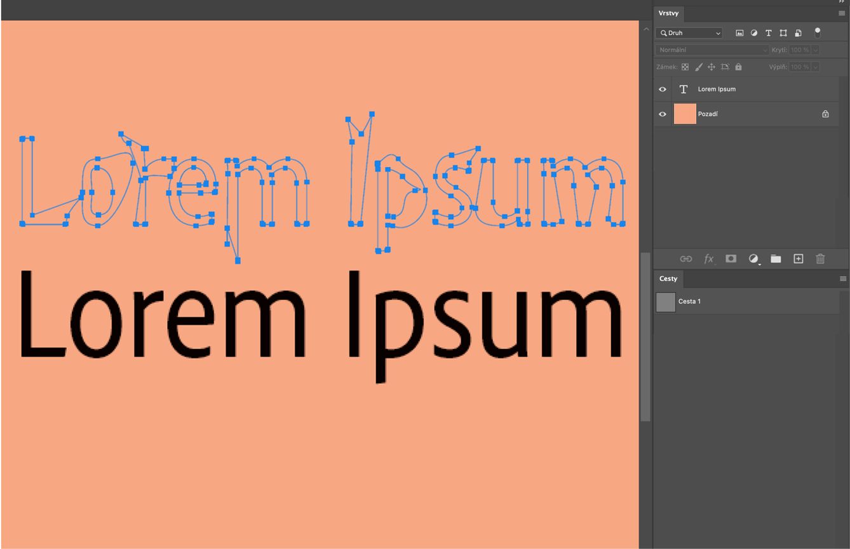Open the Cesty panel menu
The height and width of the screenshot is (549, 850).
(x=843, y=279)
